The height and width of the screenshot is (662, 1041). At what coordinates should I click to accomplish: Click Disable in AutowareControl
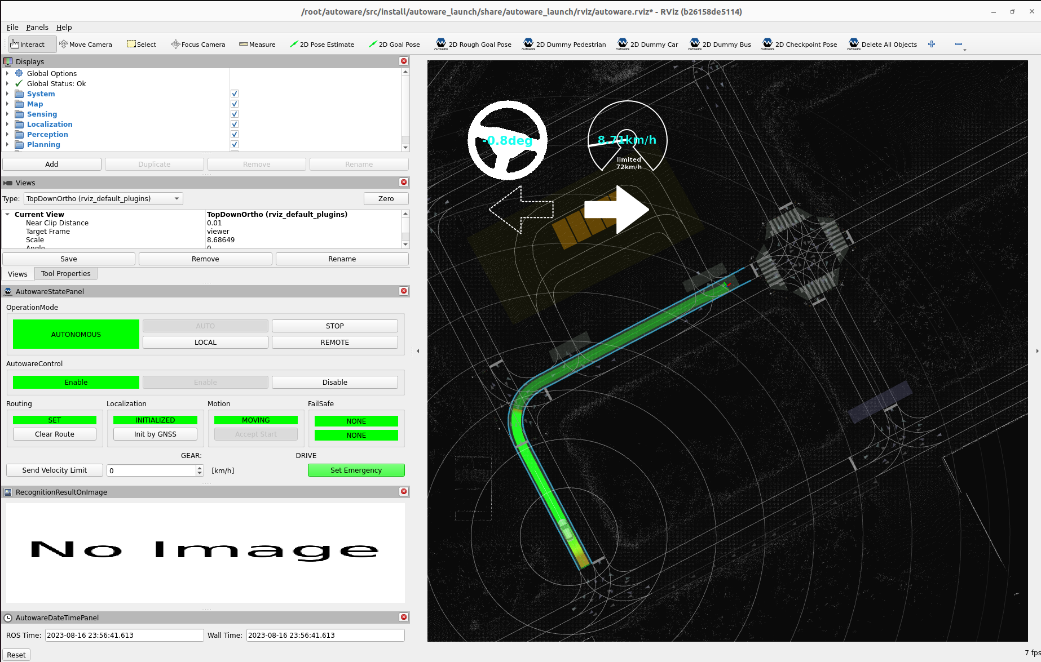(x=335, y=382)
